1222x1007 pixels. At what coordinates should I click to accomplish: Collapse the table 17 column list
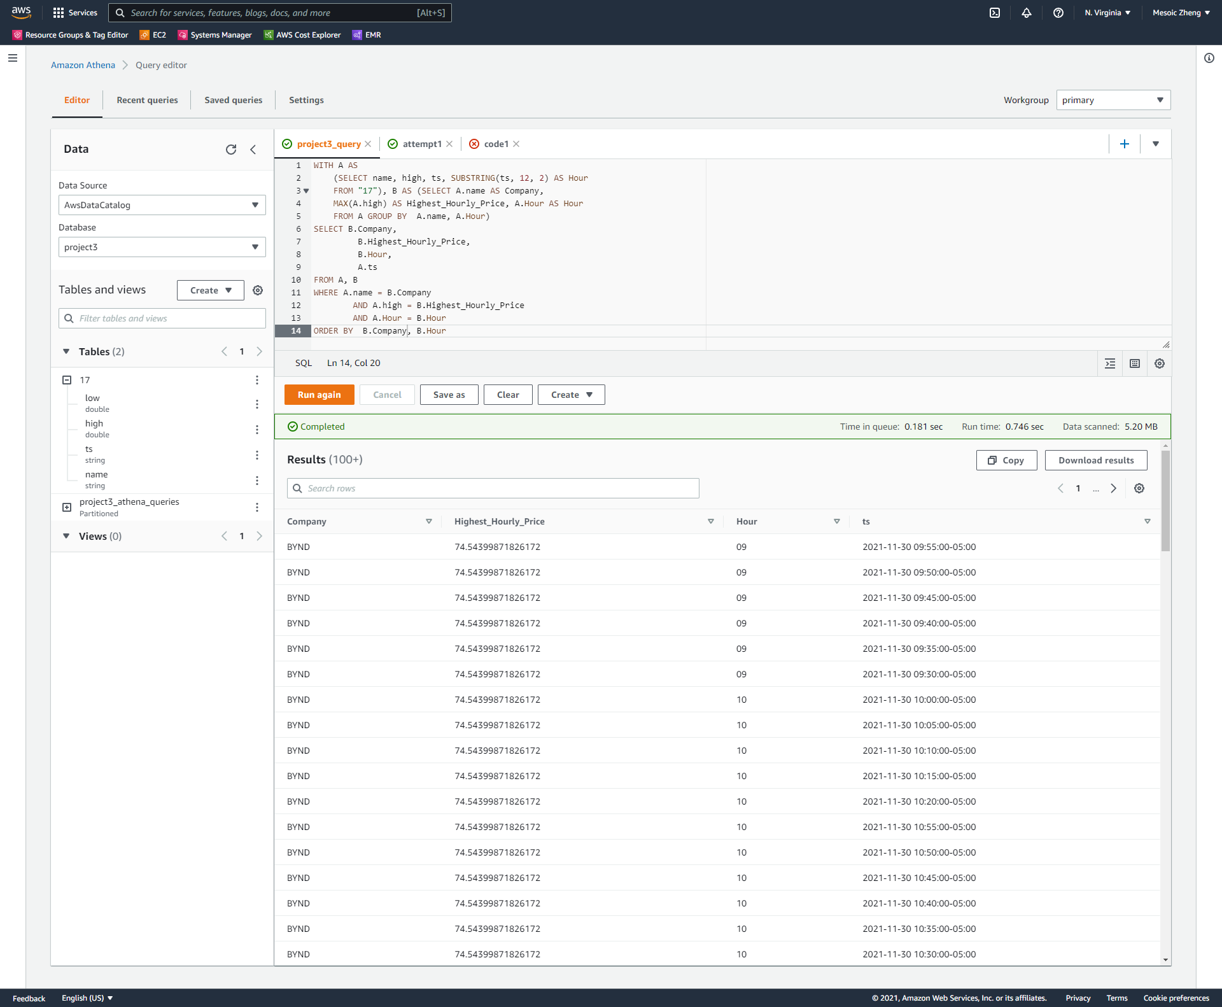(67, 379)
